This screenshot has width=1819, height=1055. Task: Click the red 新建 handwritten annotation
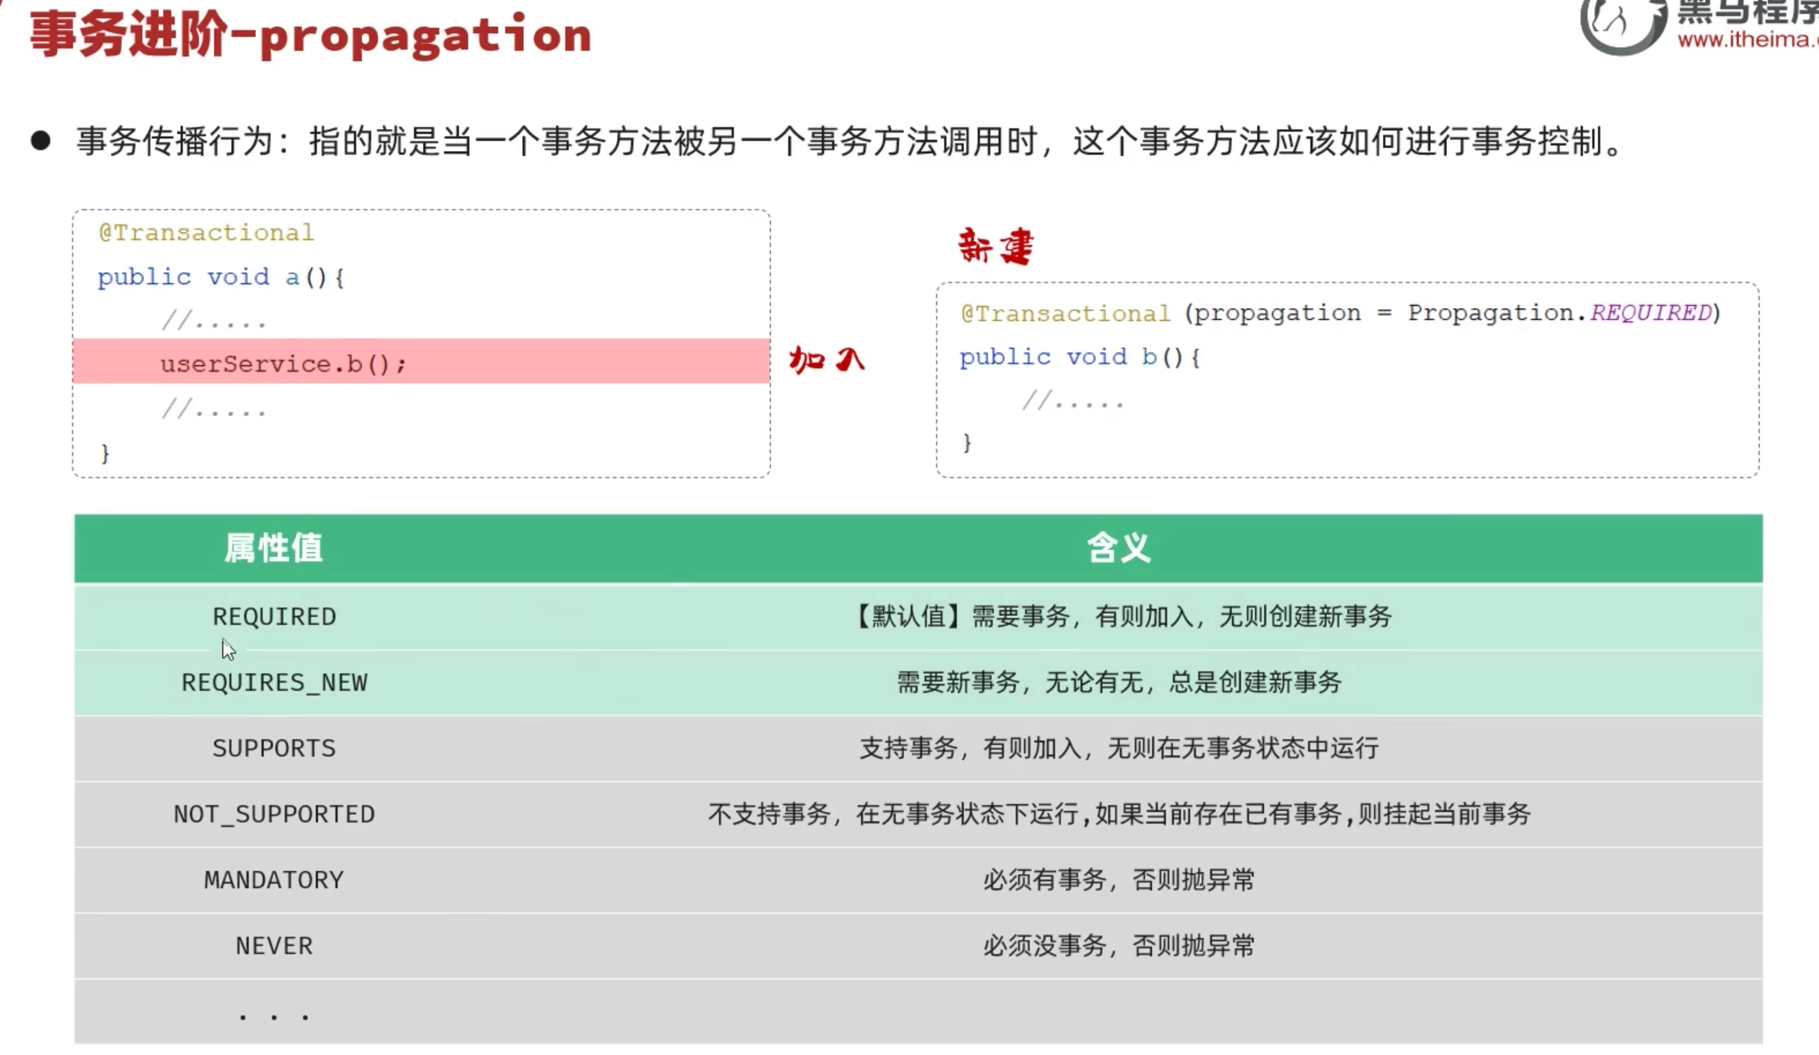click(x=995, y=247)
